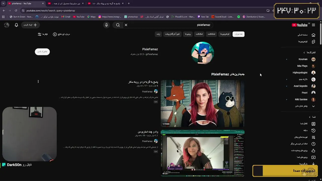Screen dimensions: 322x181
Task: Play the 41:51 stream video thumbnail
Action: (x=203, y=153)
